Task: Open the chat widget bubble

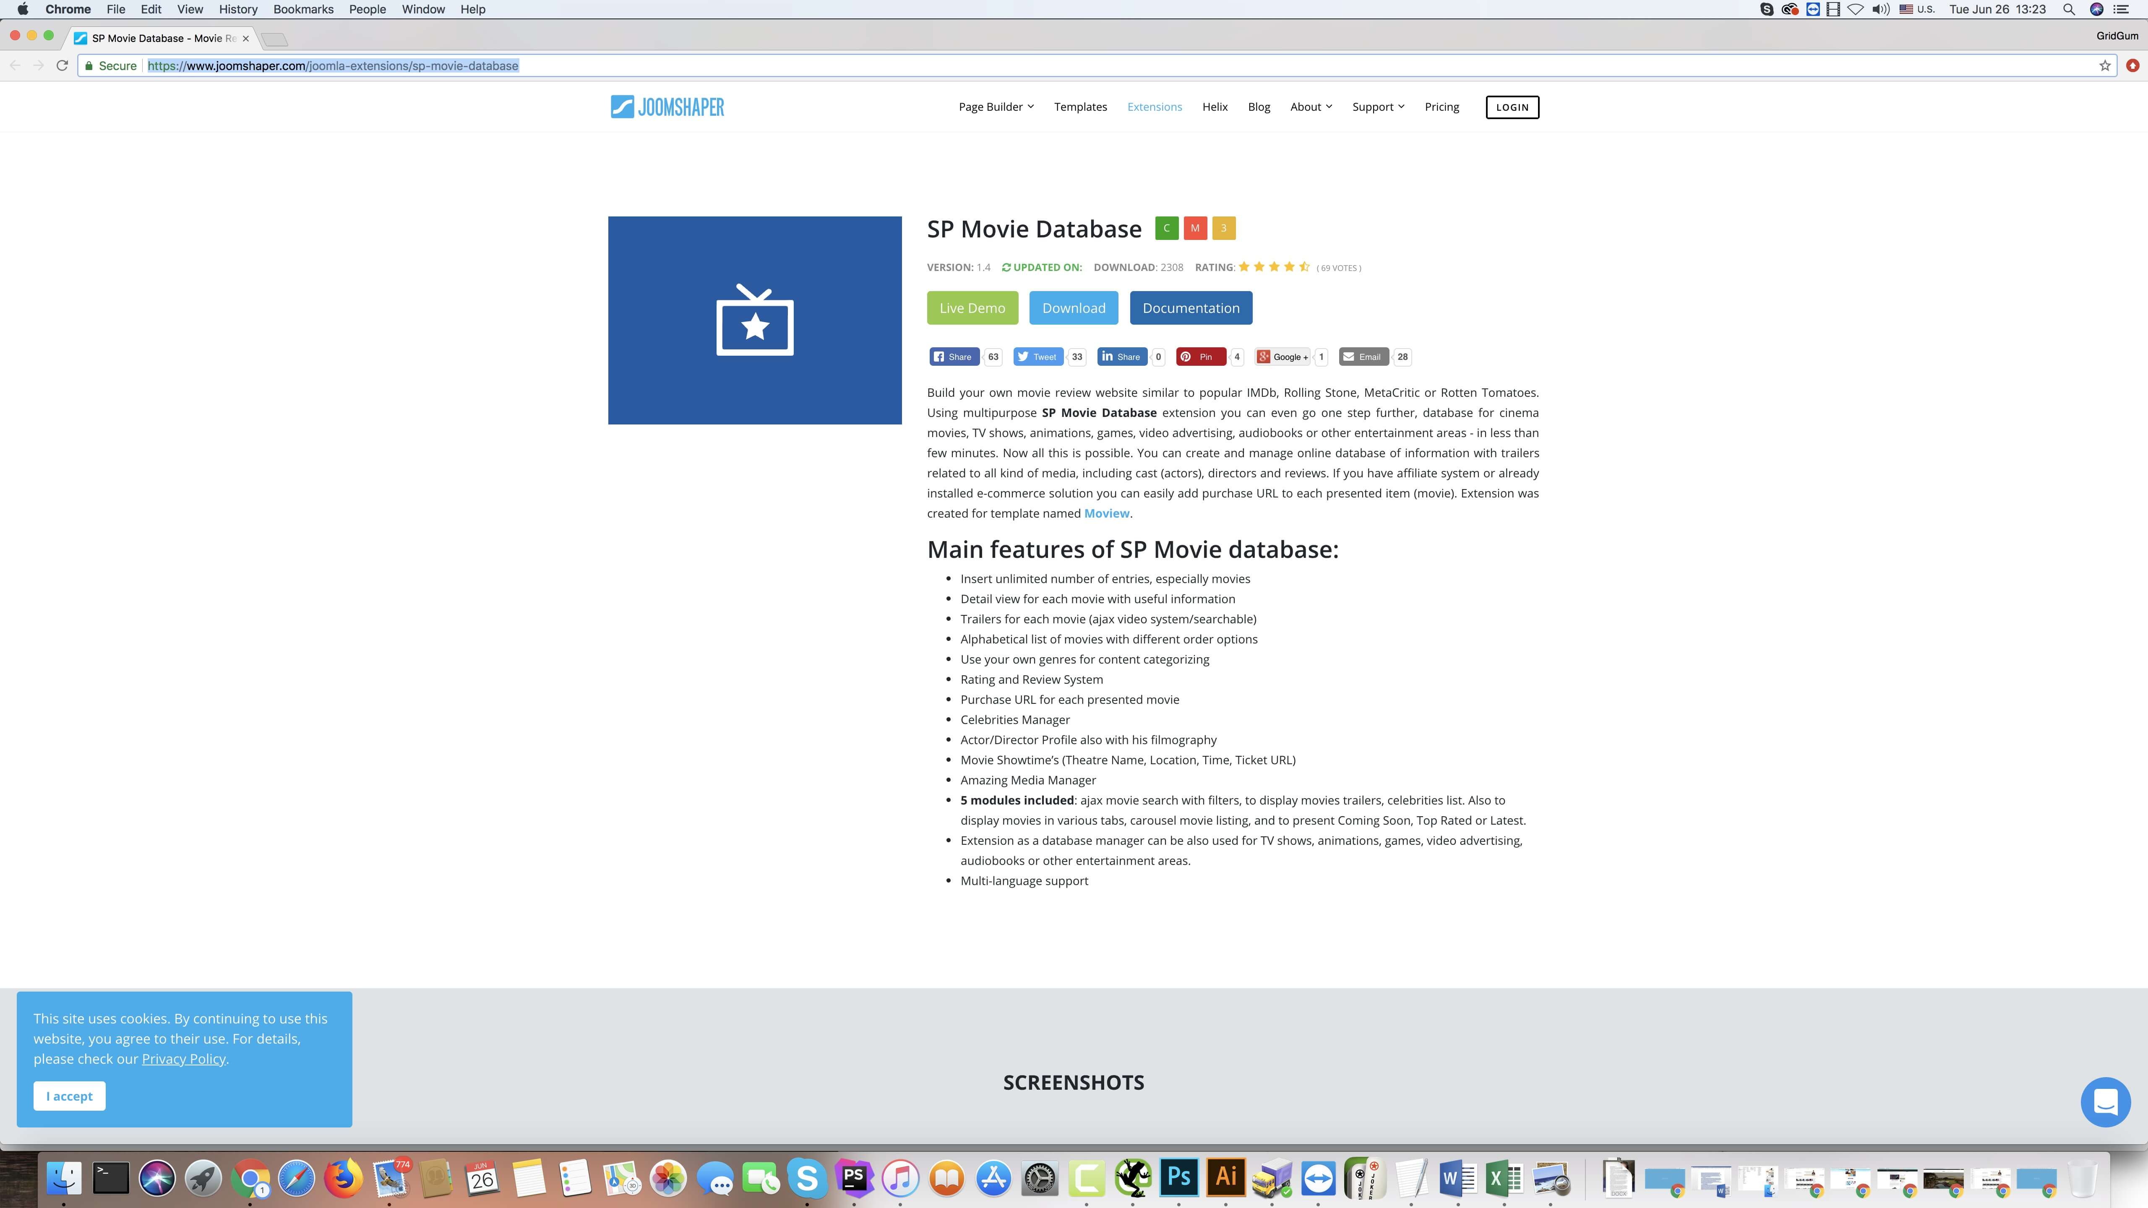Action: click(2105, 1102)
